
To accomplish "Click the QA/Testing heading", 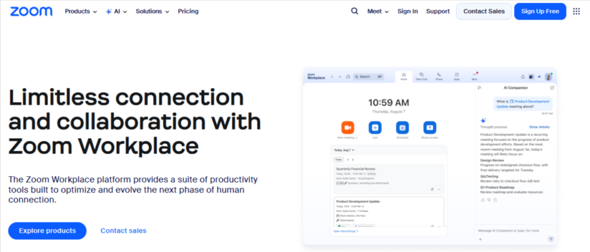I will tap(489, 175).
